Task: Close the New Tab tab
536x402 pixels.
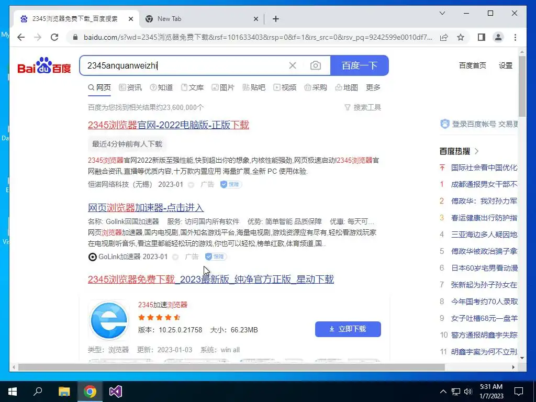Action: [255, 19]
